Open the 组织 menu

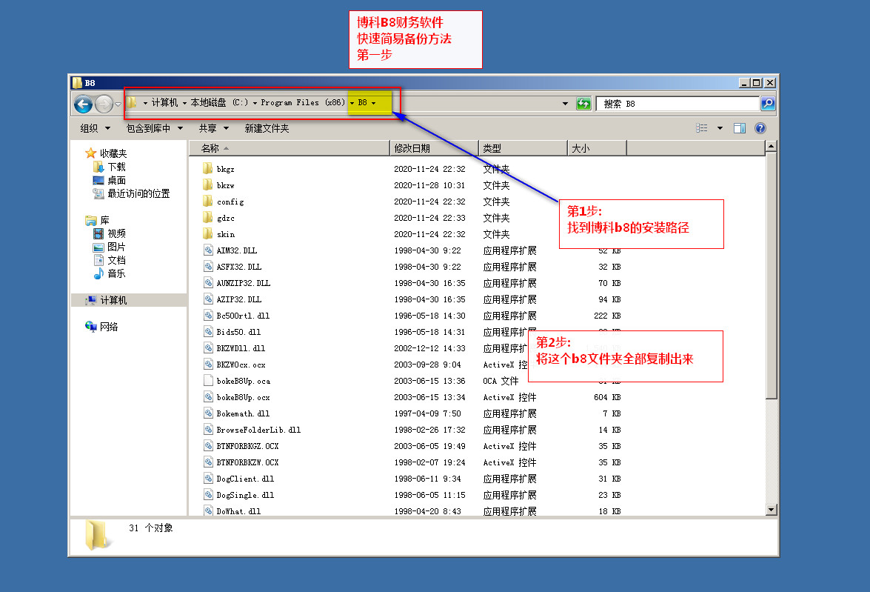(x=93, y=128)
